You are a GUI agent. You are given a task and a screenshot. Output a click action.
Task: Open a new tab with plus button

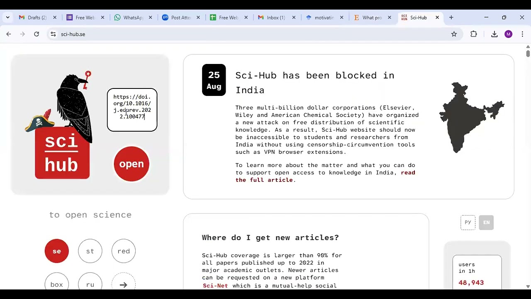coord(451,17)
